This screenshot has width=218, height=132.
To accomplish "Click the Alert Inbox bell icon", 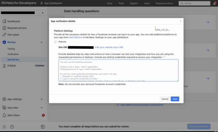I will click(x=4, y=115).
